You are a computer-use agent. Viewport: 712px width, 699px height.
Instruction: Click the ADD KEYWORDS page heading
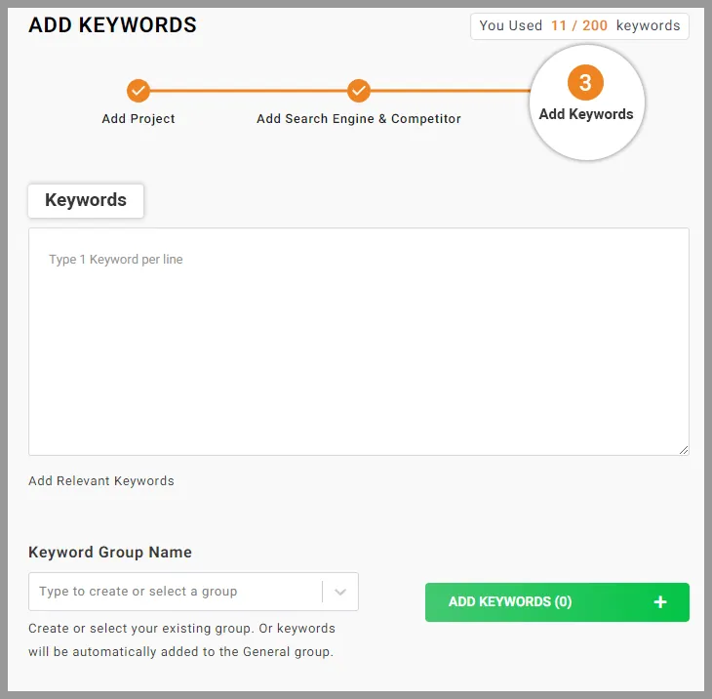click(112, 25)
